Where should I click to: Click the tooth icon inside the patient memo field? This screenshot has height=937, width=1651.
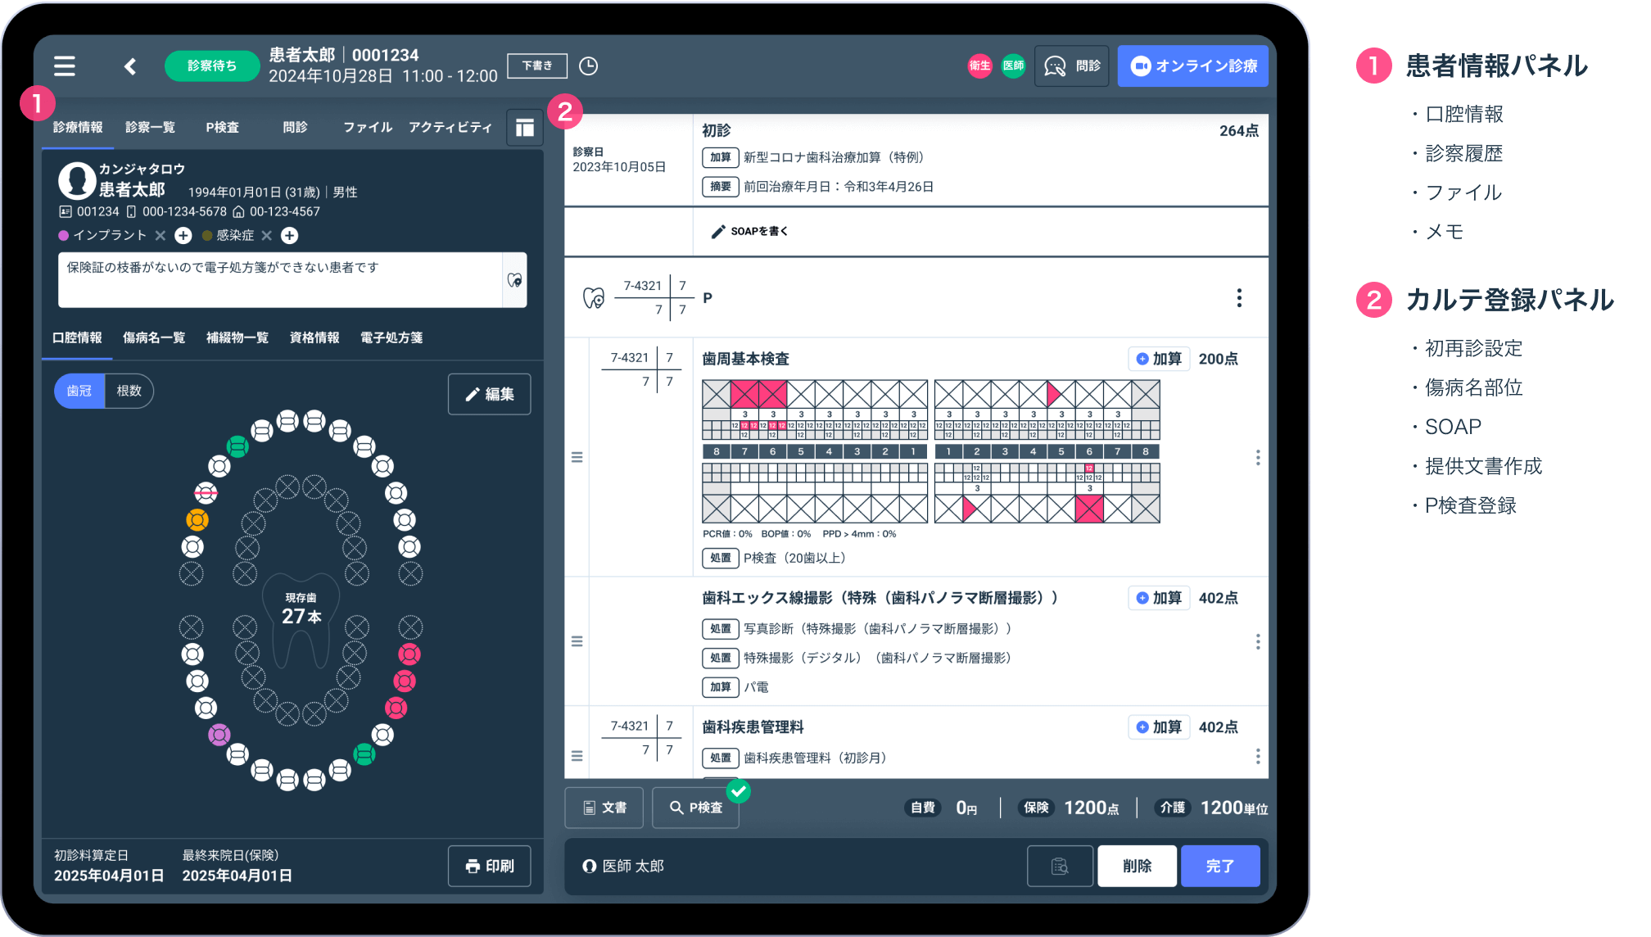pos(514,279)
